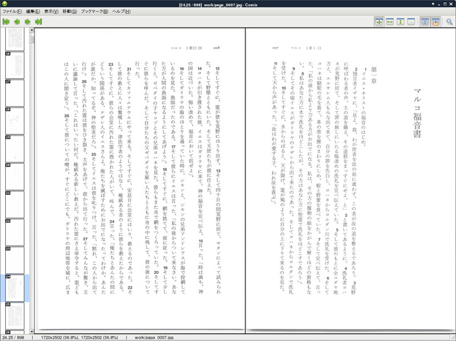Viewport: 456px width, 341px height.
Task: Select page thumbnail 22
Action: pos(15,232)
